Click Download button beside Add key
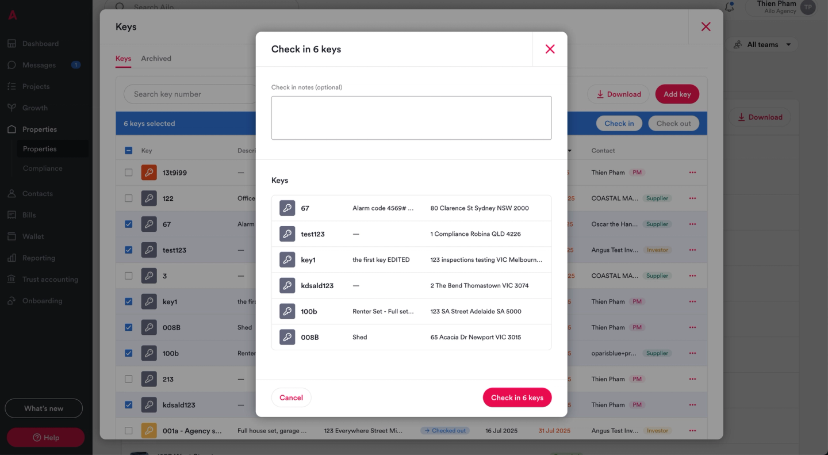The width and height of the screenshot is (828, 455). [x=618, y=94]
